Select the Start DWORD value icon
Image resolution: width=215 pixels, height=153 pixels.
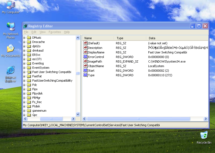click(x=85, y=71)
